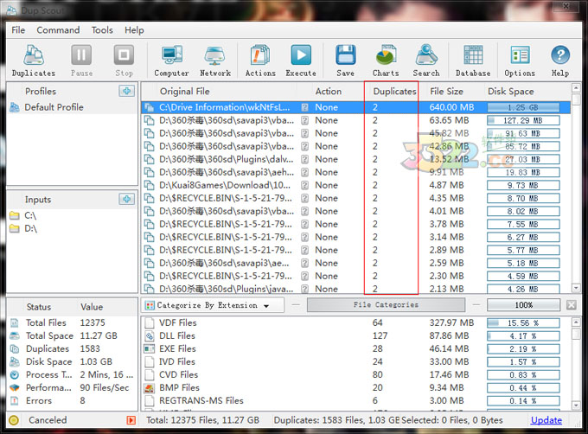Click the Errors 8 status row
The image size is (588, 434).
(73, 400)
